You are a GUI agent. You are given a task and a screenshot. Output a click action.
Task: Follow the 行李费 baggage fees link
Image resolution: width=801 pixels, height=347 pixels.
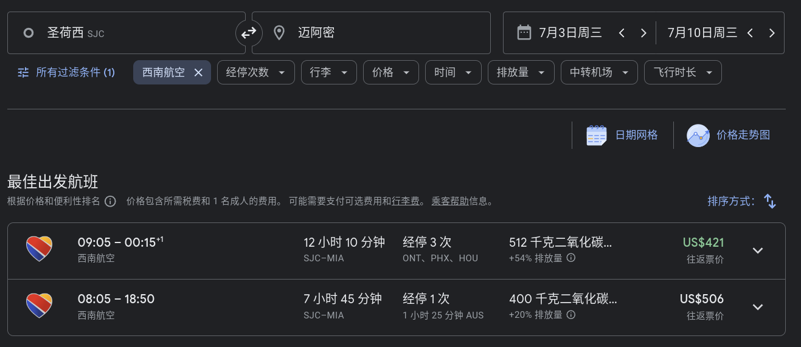406,201
